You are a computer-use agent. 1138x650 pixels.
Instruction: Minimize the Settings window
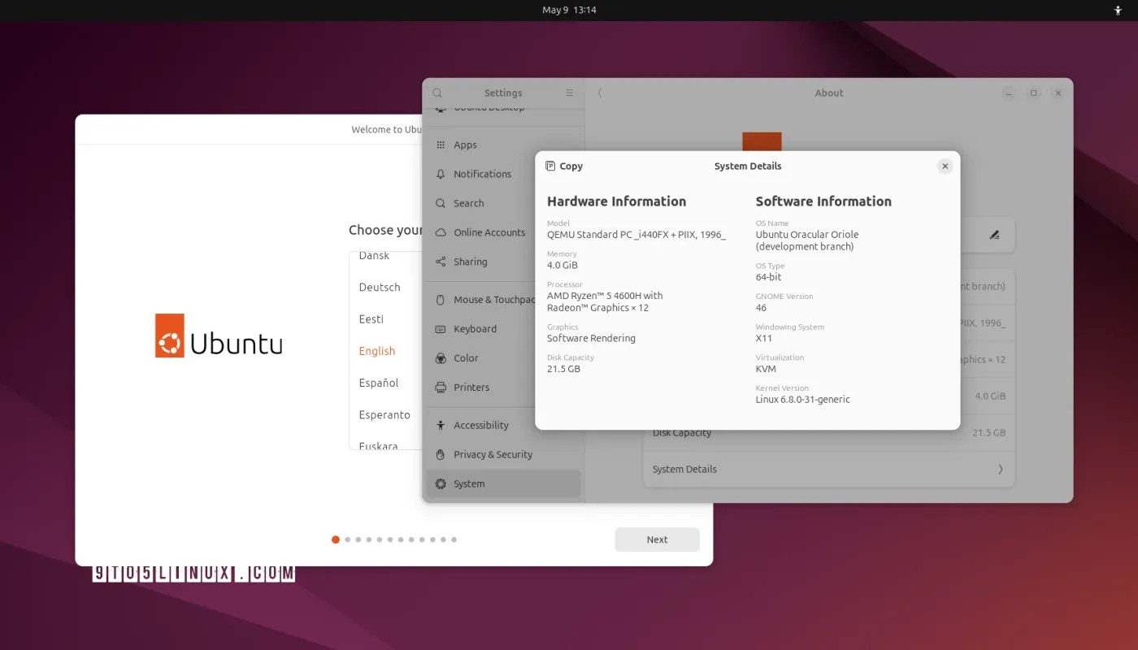[1008, 93]
